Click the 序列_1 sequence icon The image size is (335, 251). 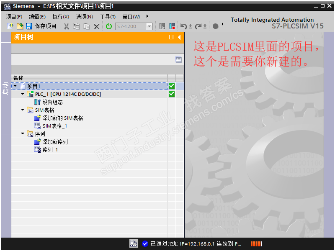click(37, 150)
